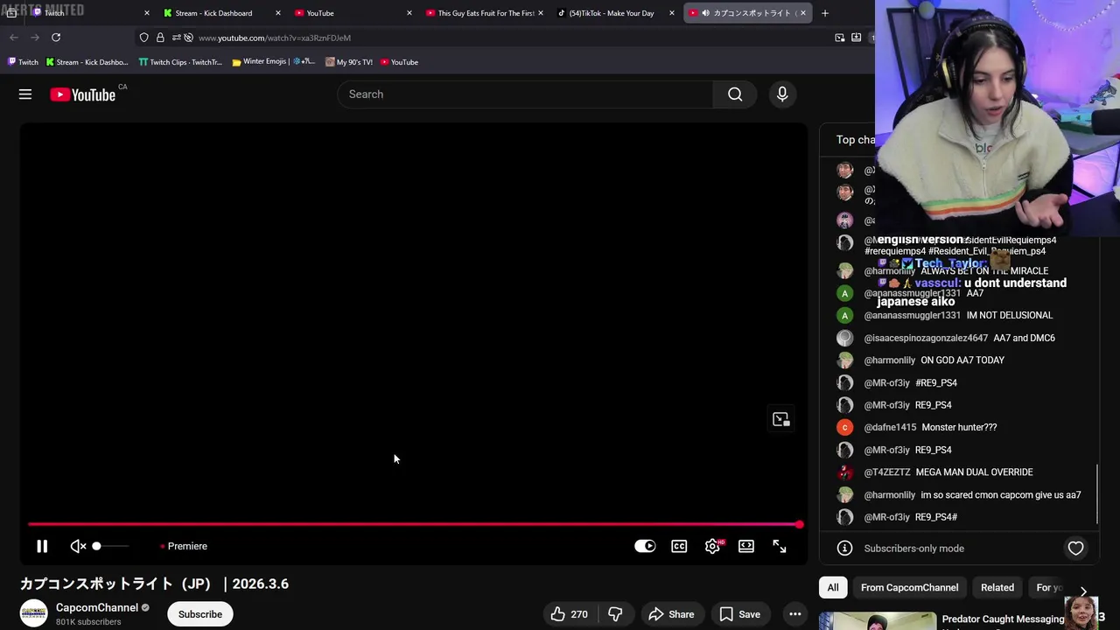Click in the YouTube search field
The width and height of the screenshot is (1120, 630).
[x=525, y=94]
